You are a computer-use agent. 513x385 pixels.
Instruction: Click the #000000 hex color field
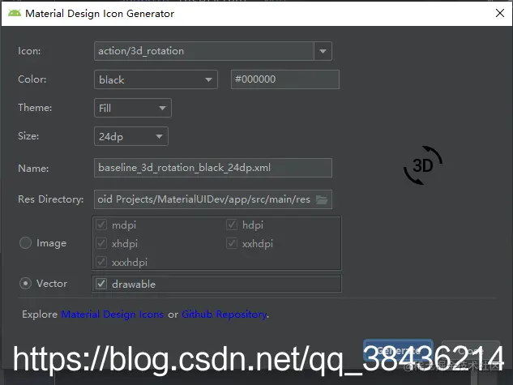click(285, 79)
